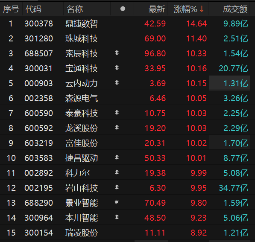Click the 序号 column header
The width and height of the screenshot is (255, 242).
point(11,9)
